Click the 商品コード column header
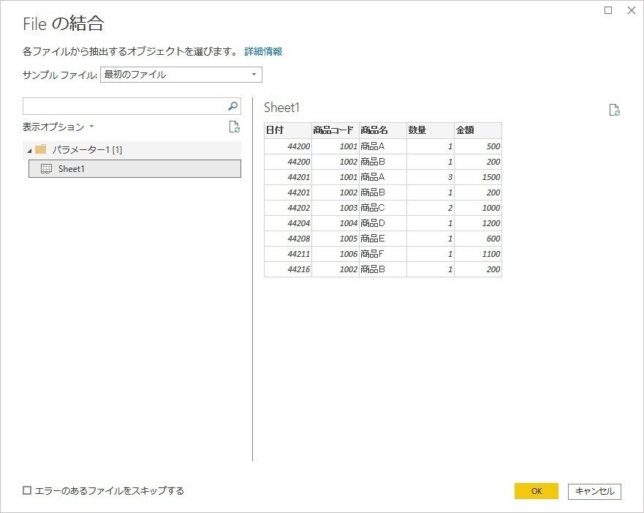This screenshot has height=513, width=644. tap(336, 130)
